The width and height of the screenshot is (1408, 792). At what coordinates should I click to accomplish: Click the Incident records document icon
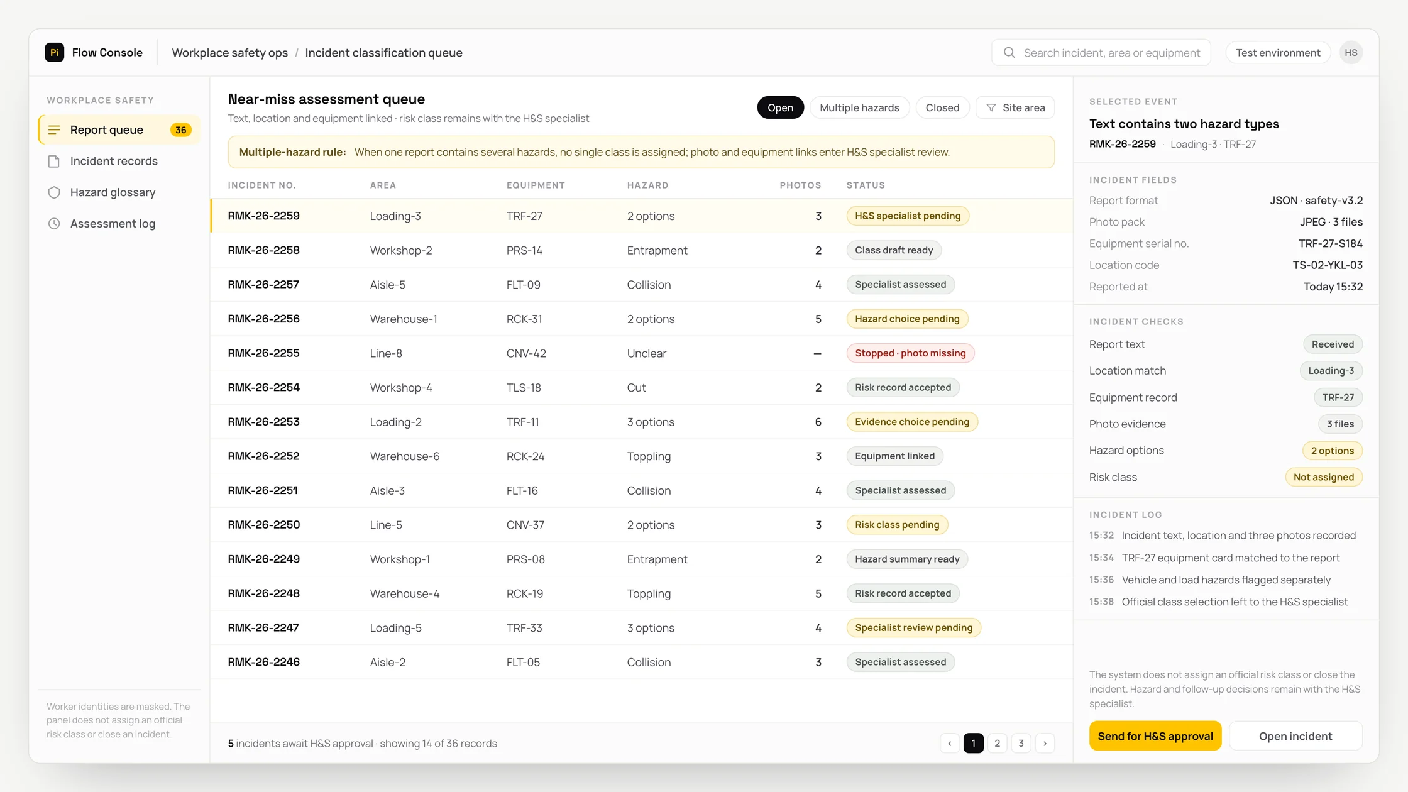[x=54, y=161]
